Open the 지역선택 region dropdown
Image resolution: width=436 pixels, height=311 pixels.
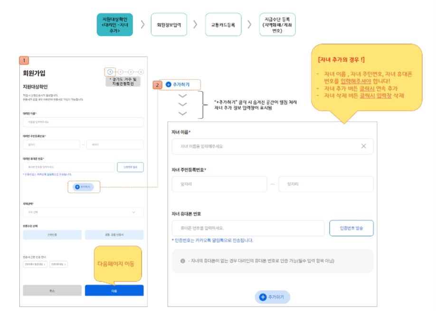pyautogui.click(x=83, y=212)
